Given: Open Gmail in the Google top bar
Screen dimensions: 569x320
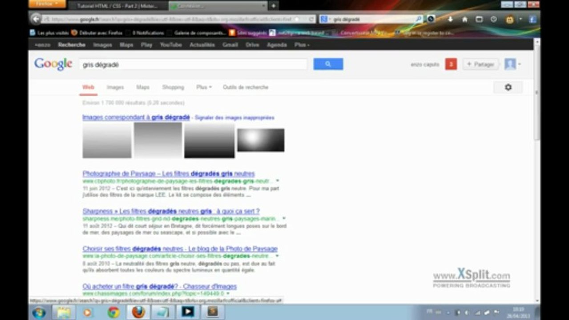Looking at the screenshot, I should pos(230,45).
